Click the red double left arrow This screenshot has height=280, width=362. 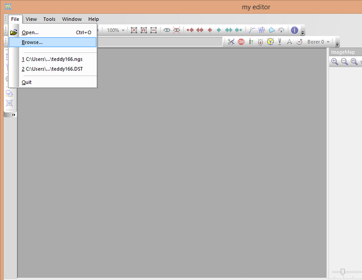tap(200, 30)
